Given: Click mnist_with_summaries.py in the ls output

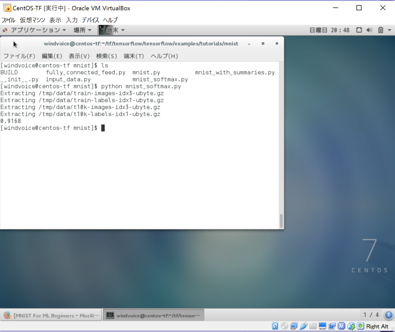Looking at the screenshot, I should [x=235, y=72].
